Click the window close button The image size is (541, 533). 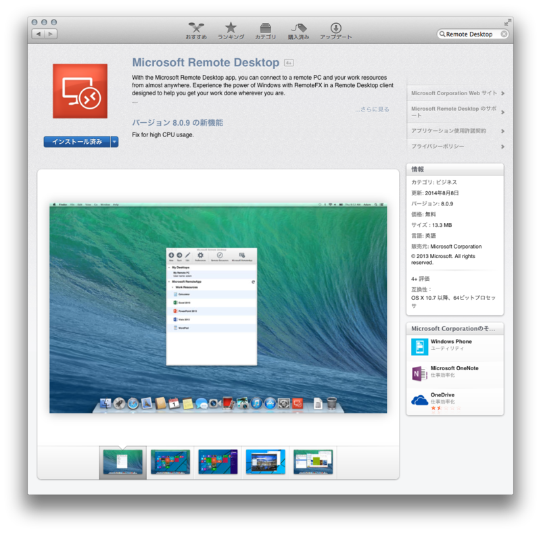34,22
